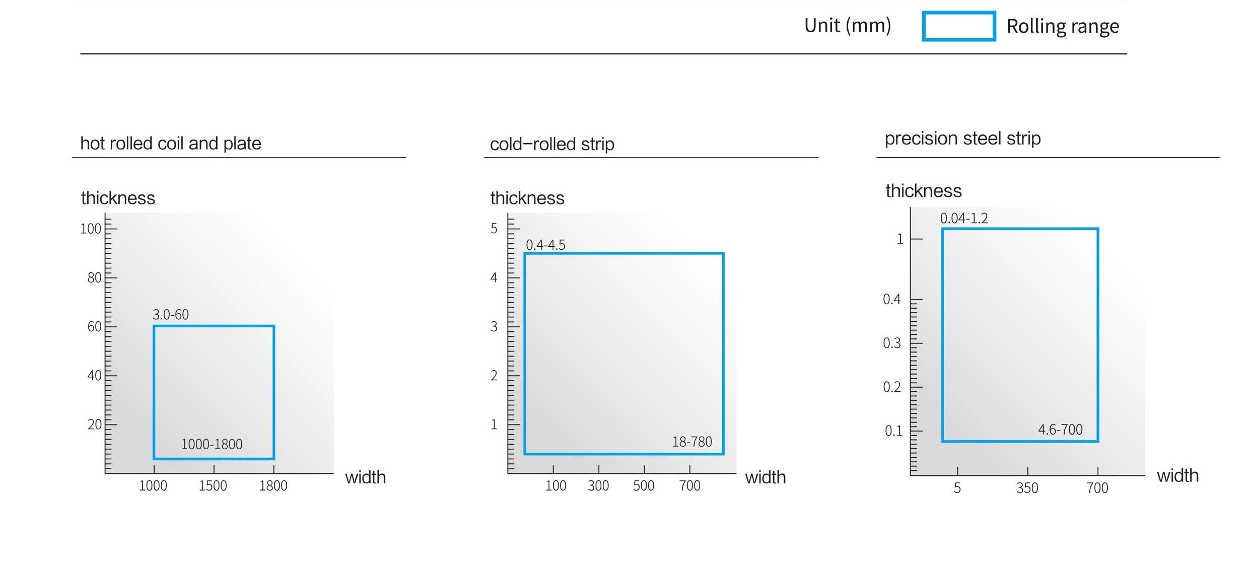Click the 1500 tick on hot rolled width axis
Screen dimensions: 1249x565
click(x=213, y=485)
